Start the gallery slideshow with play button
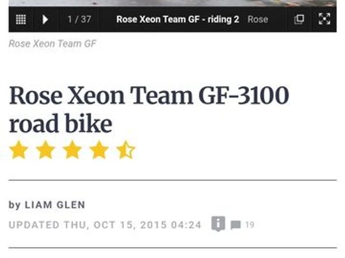This screenshot has height=258, width=345. pos(45,19)
